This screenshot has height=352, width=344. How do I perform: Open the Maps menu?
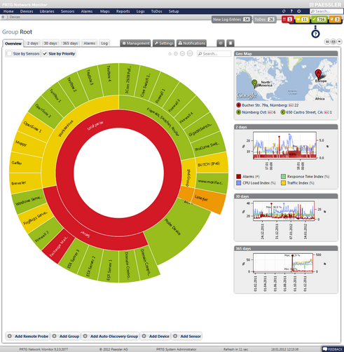(105, 11)
